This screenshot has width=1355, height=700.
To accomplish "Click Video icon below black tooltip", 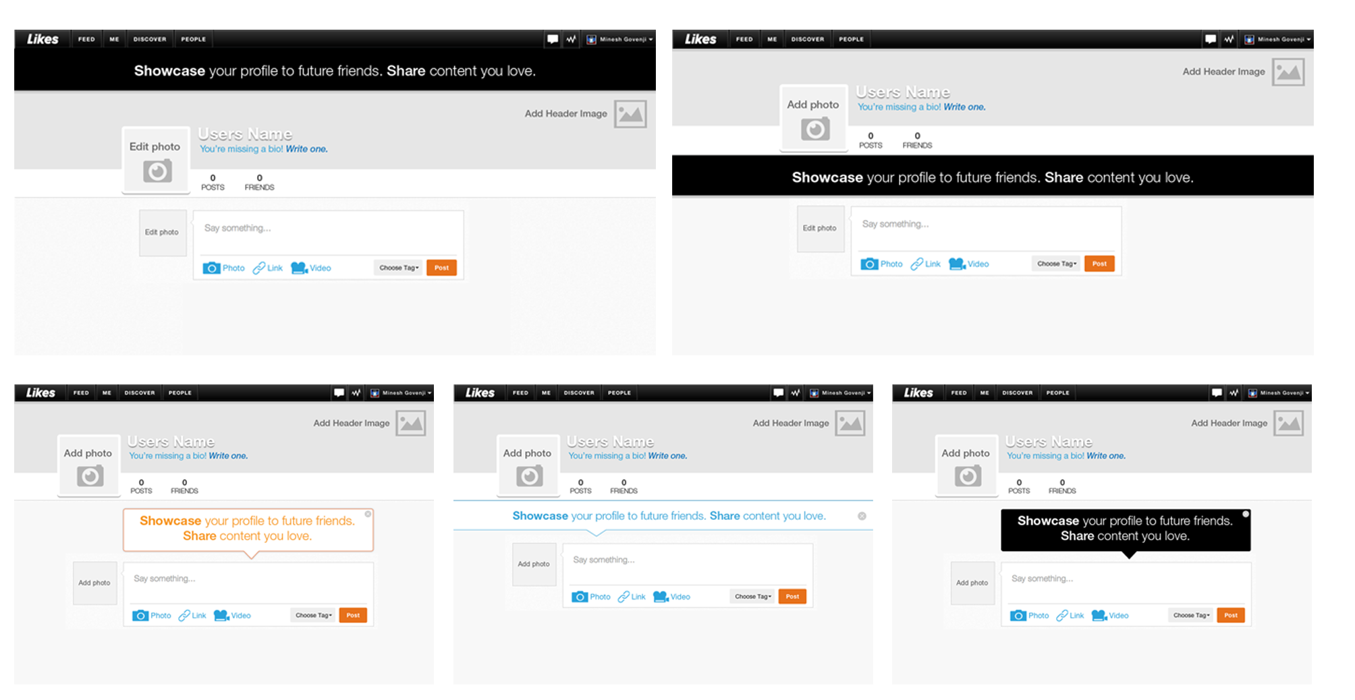I will [x=1099, y=616].
